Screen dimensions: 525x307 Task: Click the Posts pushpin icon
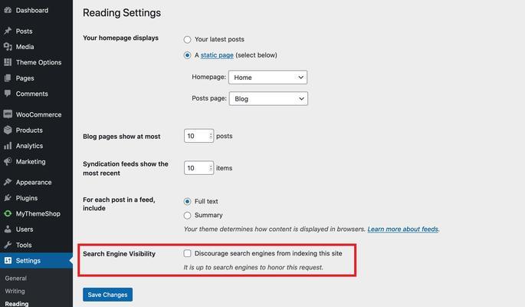8,31
